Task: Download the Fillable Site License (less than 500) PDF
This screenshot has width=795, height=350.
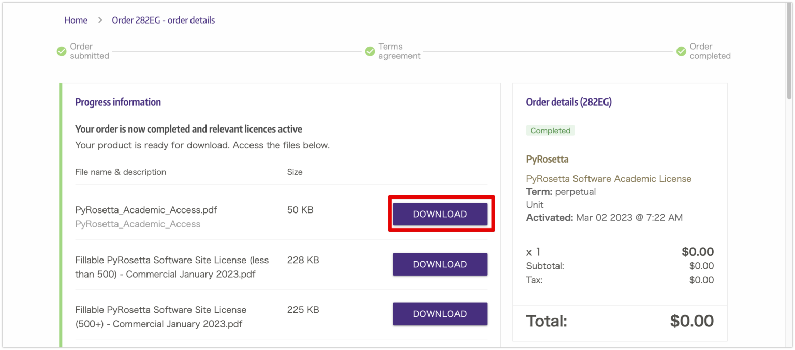Action: (x=439, y=264)
